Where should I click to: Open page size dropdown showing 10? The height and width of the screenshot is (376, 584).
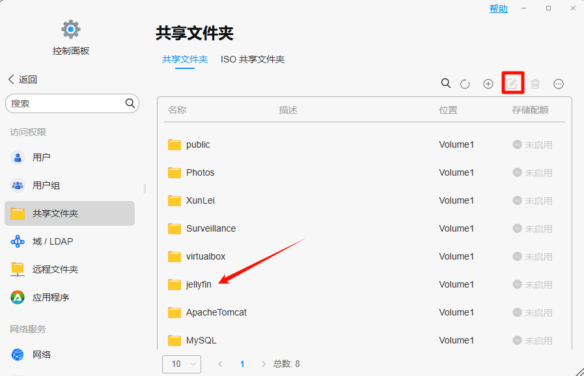182,364
